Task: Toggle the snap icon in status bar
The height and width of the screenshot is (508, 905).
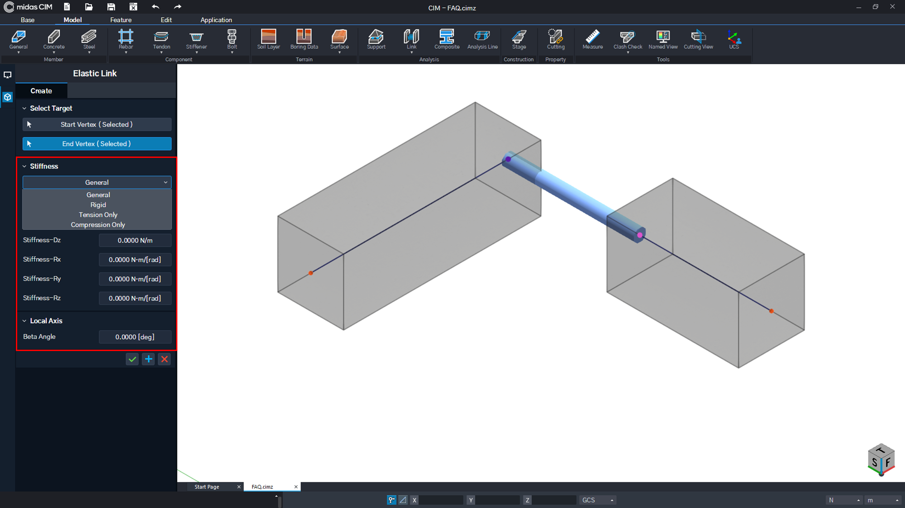Action: pos(391,500)
